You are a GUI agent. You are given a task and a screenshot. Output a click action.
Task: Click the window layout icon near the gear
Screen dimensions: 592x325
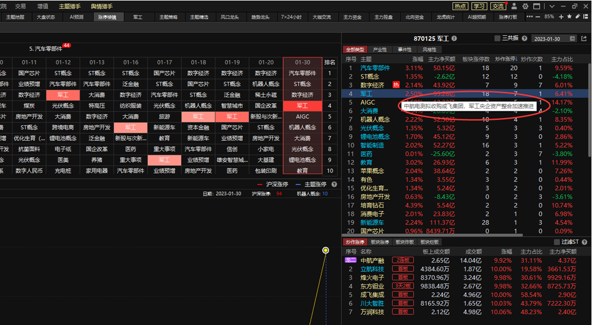pos(536,6)
